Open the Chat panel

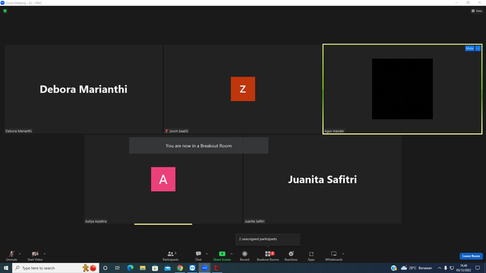[x=198, y=256]
